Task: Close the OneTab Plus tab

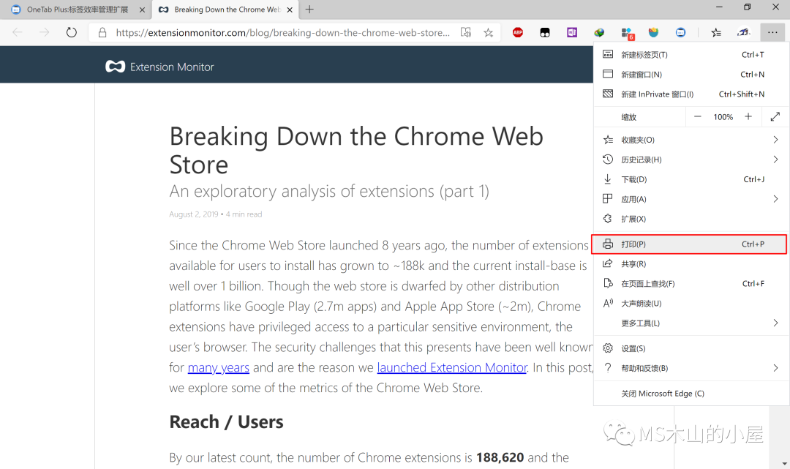Action: pyautogui.click(x=142, y=10)
